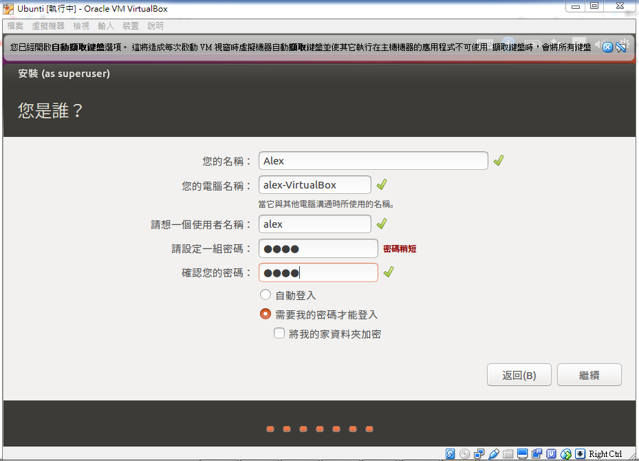Screen dimensions: 639x461
Task: Click the video capture status icon
Action: (537, 453)
